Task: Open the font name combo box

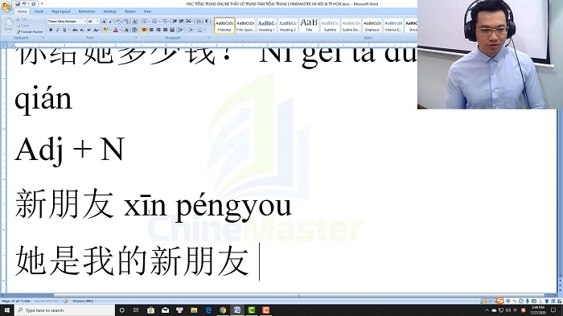Action: click(x=67, y=21)
